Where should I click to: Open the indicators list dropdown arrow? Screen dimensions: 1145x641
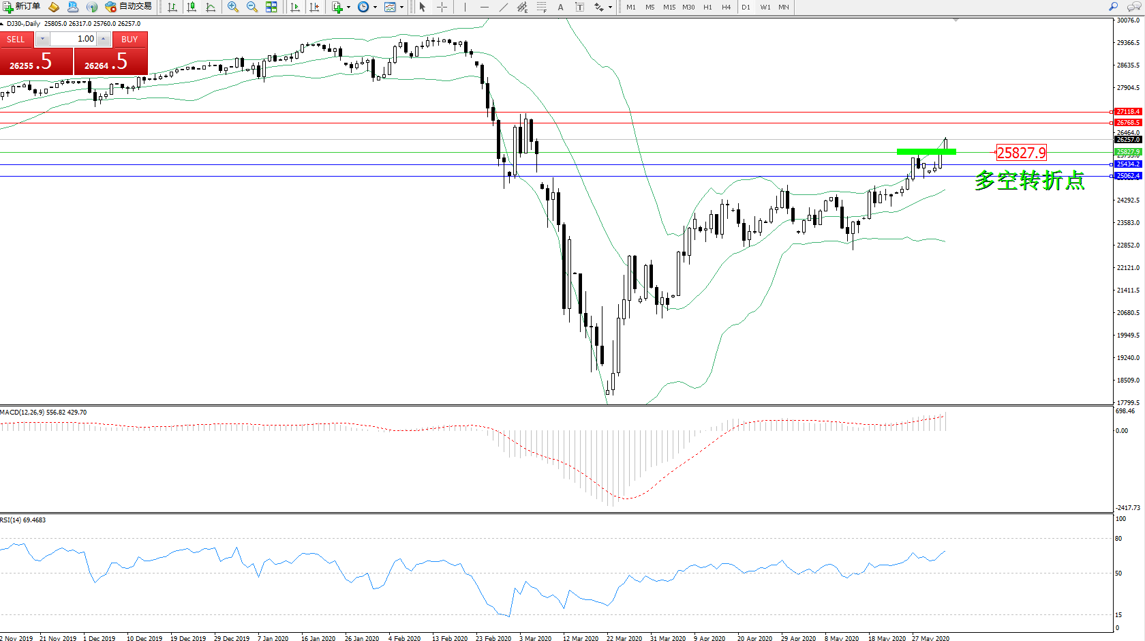(348, 7)
